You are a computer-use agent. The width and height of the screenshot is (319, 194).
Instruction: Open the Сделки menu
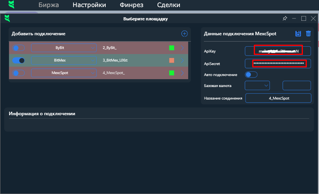169,5
